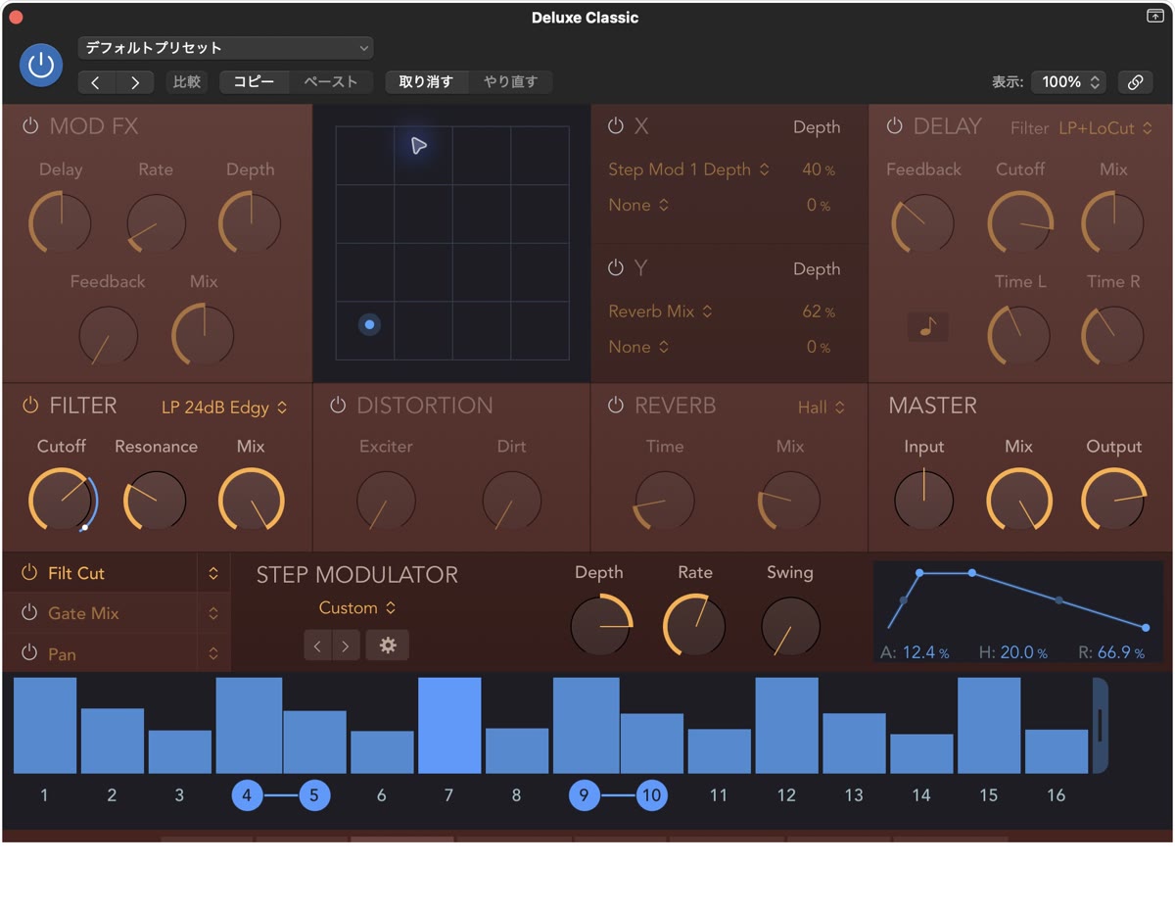The image size is (1175, 911).
Task: Enable the MOD FX section power
Action: 30,126
